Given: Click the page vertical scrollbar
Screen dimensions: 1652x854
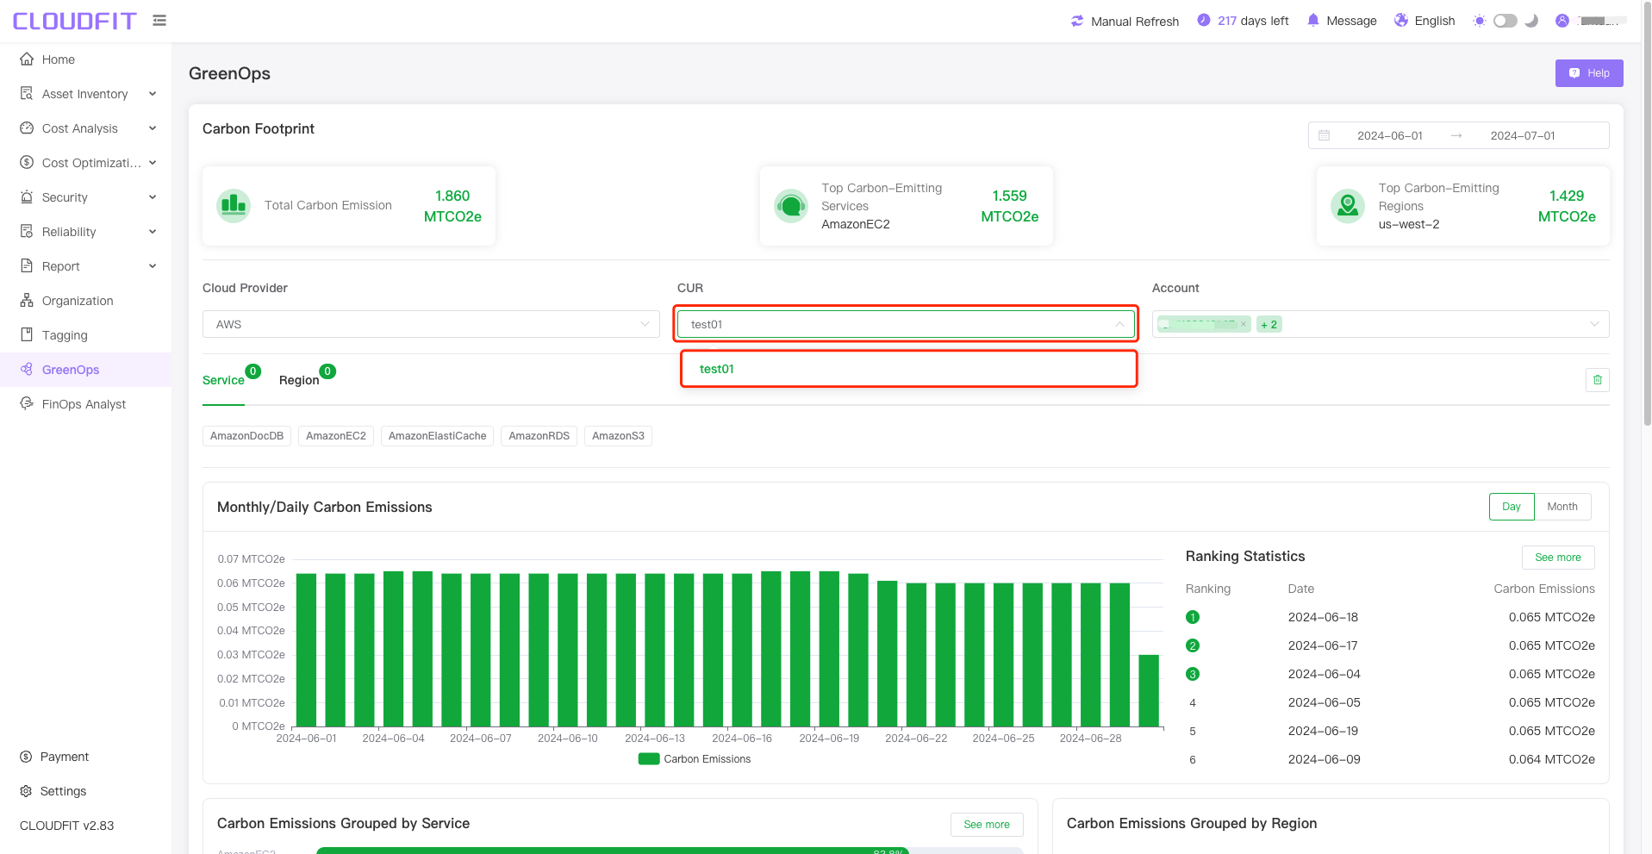Looking at the screenshot, I should click(x=1647, y=215).
